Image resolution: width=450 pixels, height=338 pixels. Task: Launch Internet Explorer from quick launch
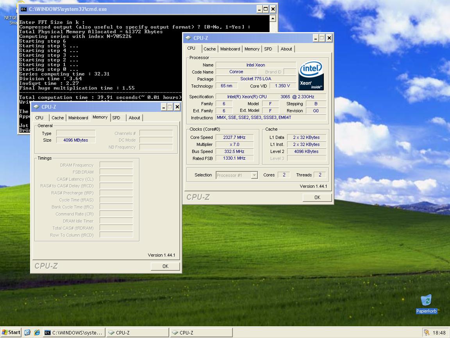tap(37, 333)
